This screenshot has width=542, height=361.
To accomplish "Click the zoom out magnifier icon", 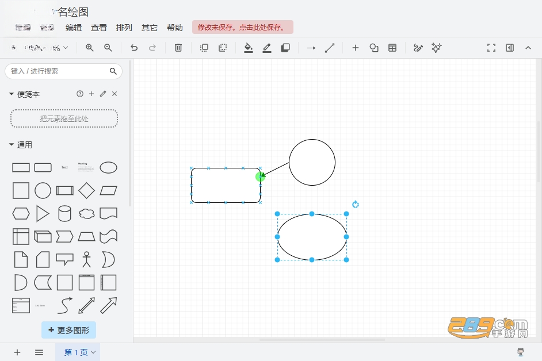I will [x=108, y=48].
